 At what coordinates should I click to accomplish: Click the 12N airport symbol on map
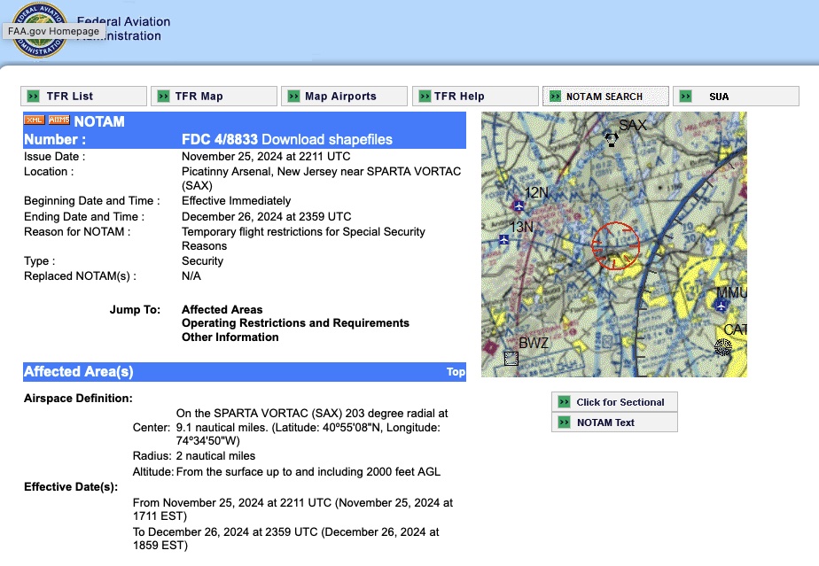(519, 205)
